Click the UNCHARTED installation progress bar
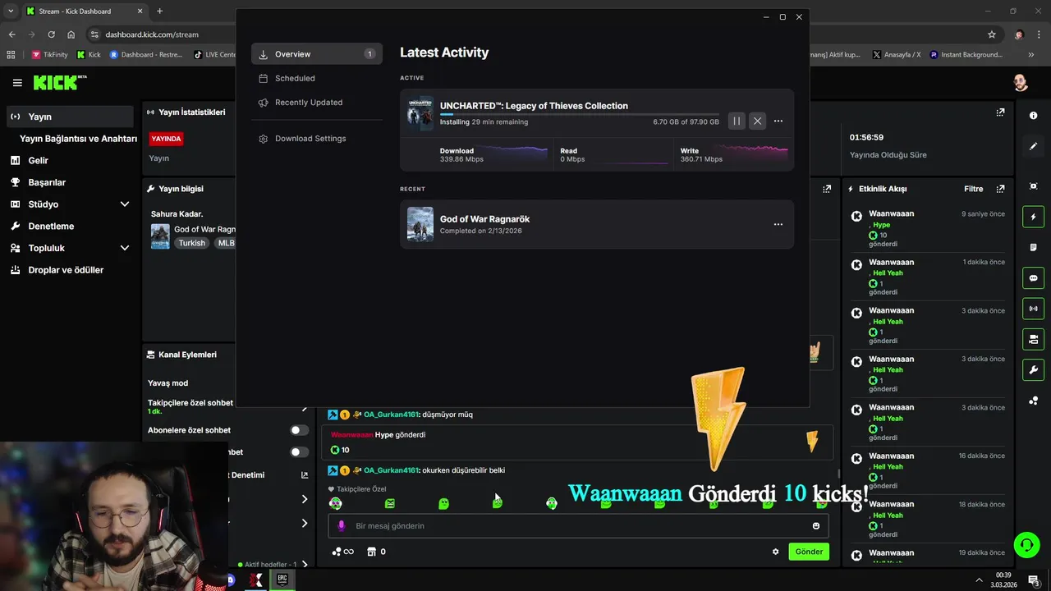The width and height of the screenshot is (1051, 591). tap(579, 114)
